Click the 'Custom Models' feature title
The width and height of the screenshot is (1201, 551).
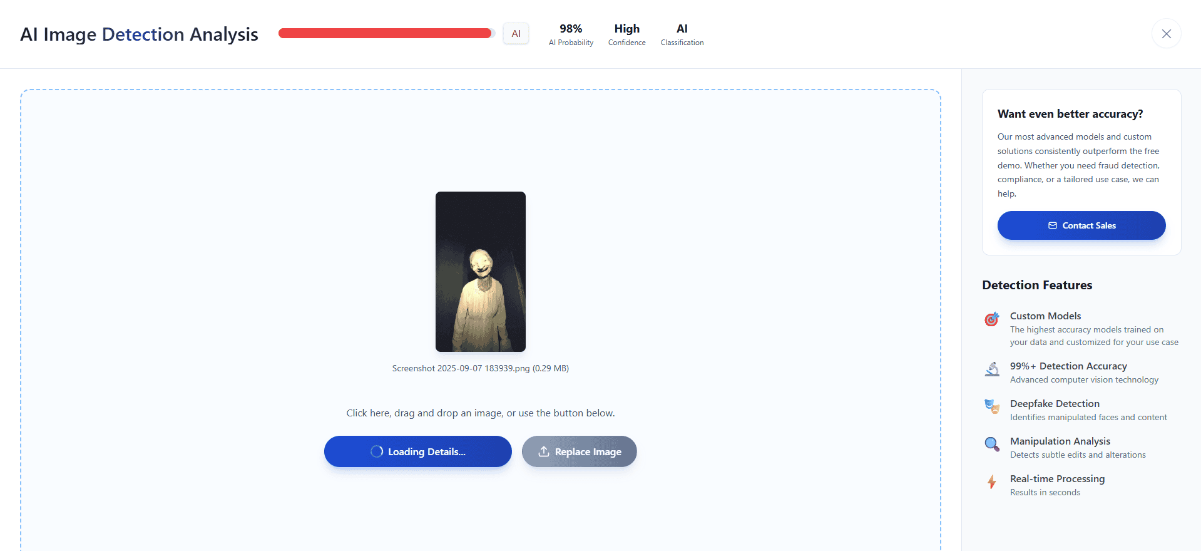pos(1045,316)
